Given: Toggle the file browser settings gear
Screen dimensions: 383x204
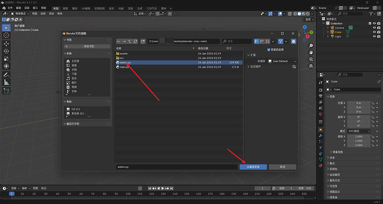Looking at the screenshot, I should [294, 42].
